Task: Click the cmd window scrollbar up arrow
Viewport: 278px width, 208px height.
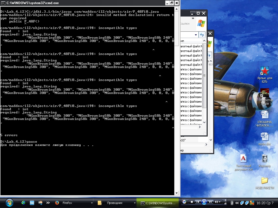Action: coord(176,9)
